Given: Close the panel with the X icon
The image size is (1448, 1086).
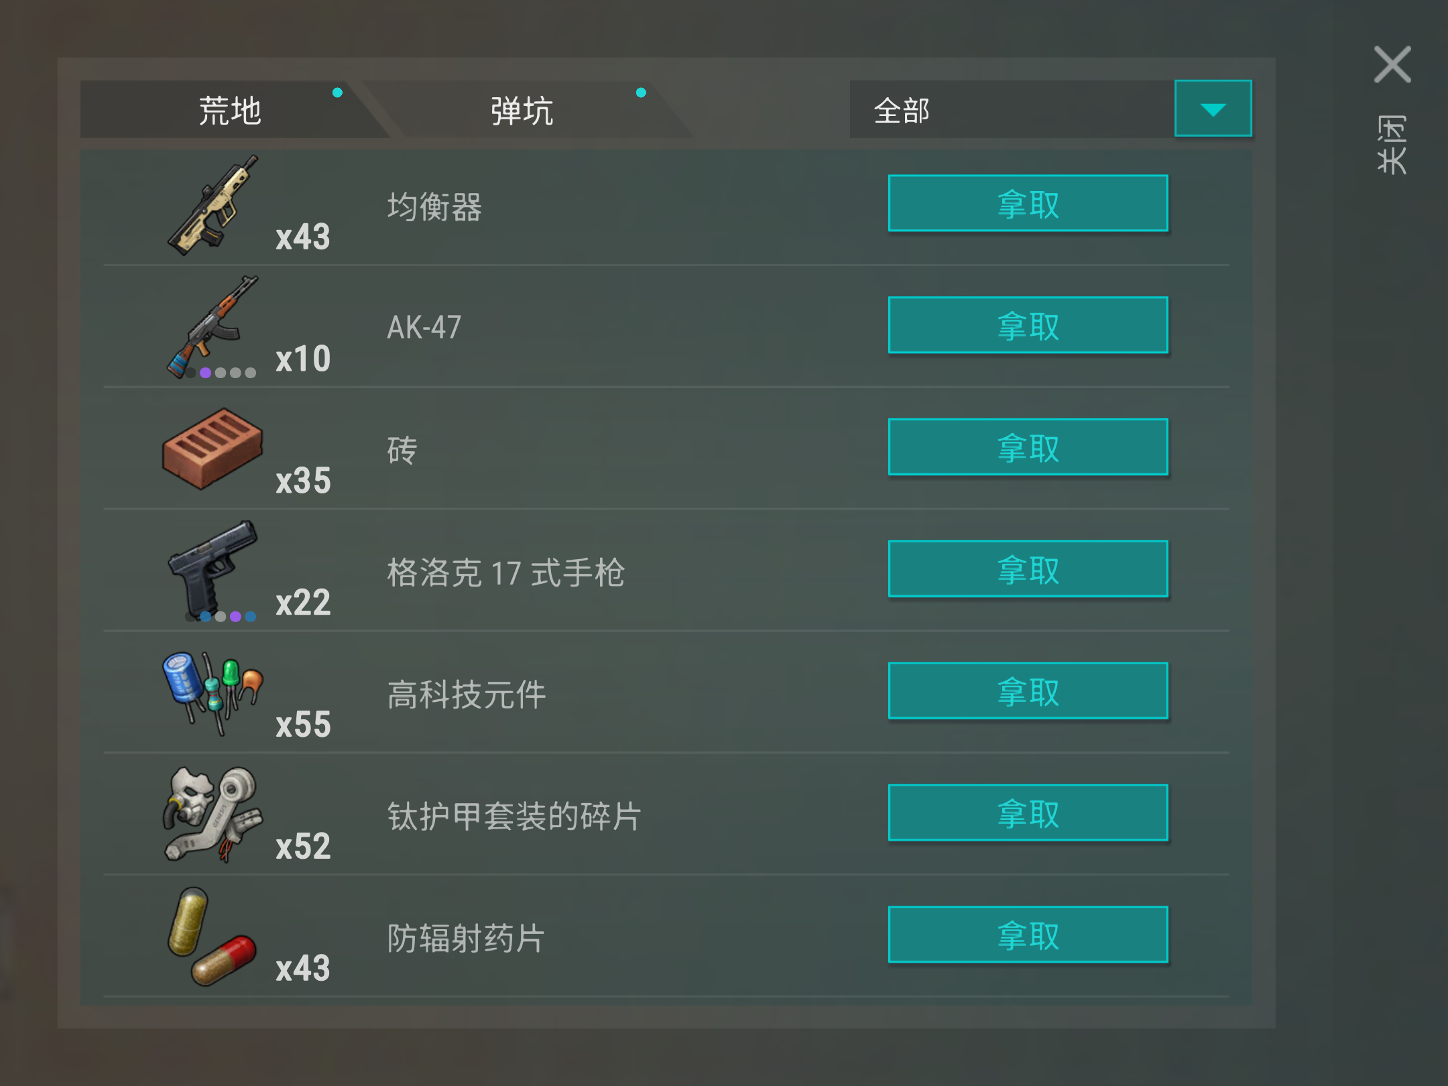Looking at the screenshot, I should point(1392,64).
